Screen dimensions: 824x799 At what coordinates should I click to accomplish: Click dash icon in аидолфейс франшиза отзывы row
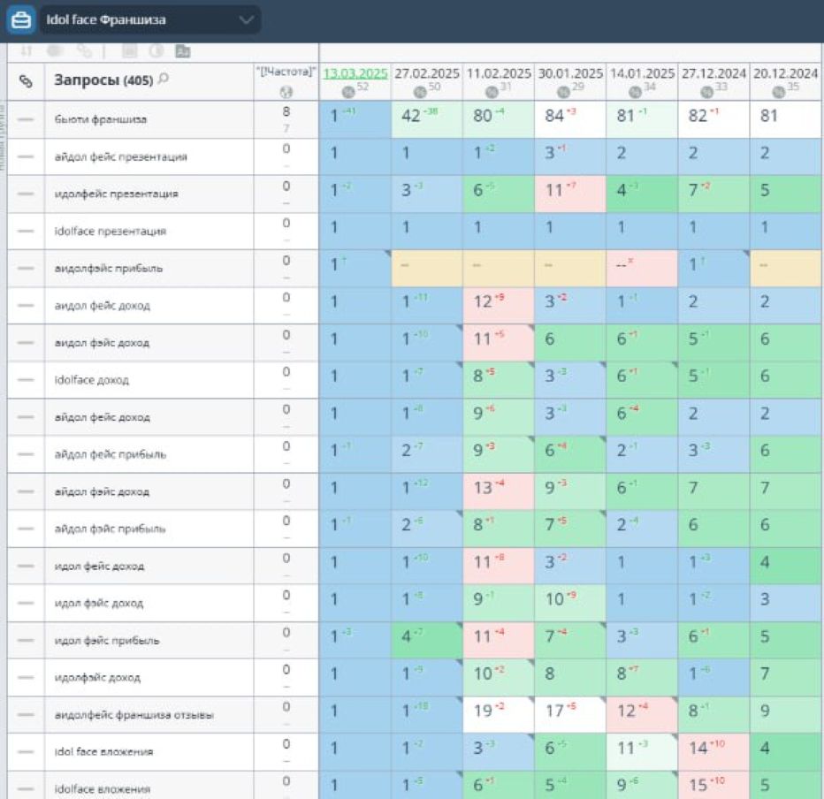(26, 714)
